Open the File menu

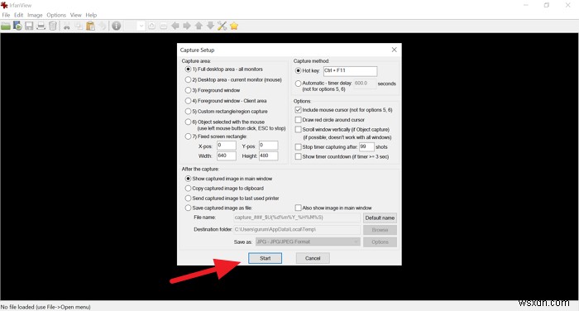[x=7, y=15]
